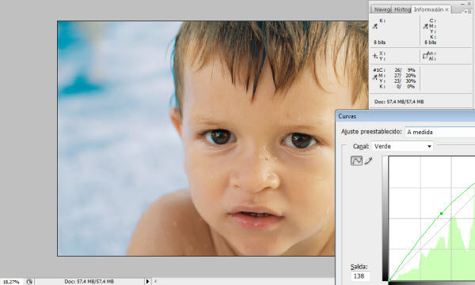Close the Información tab

tap(446, 9)
